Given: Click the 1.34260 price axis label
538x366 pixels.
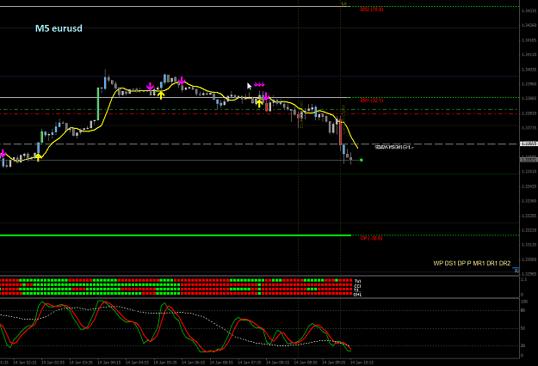Looking at the screenshot, I should click(x=529, y=25).
